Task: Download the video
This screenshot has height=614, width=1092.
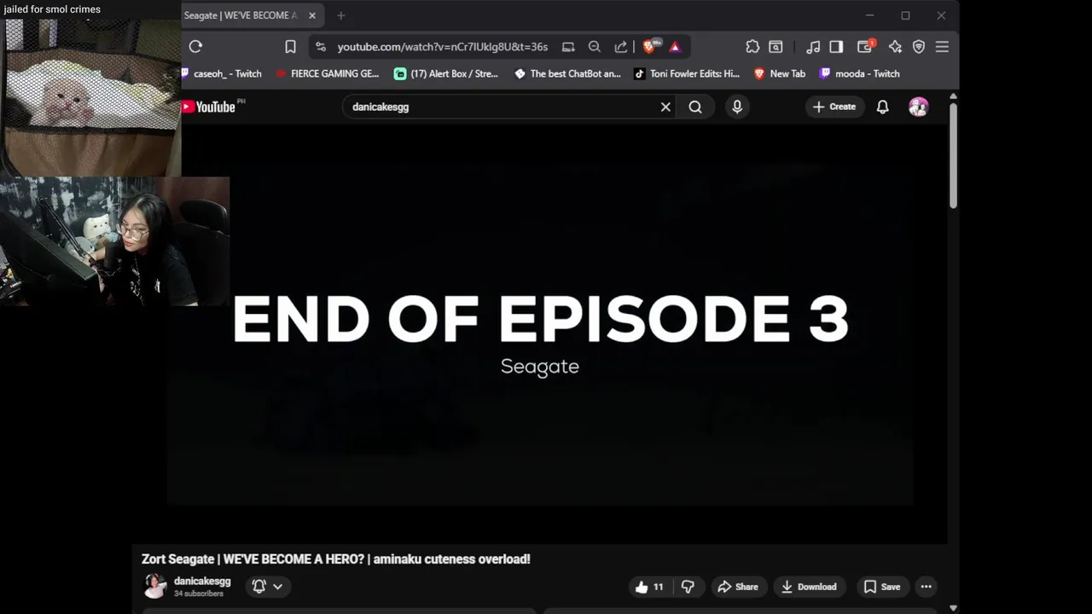Action: [x=809, y=587]
